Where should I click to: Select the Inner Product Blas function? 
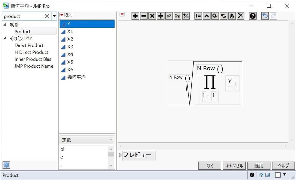[x=33, y=59]
